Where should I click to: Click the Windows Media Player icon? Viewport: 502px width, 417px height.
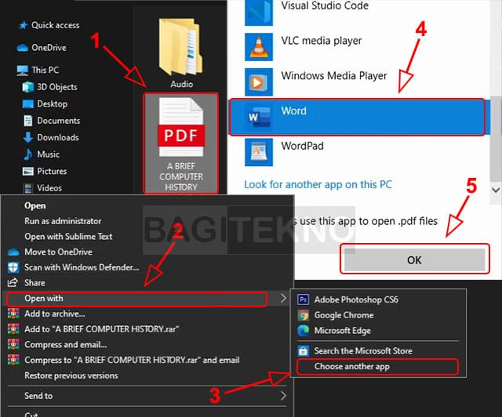pyautogui.click(x=259, y=82)
